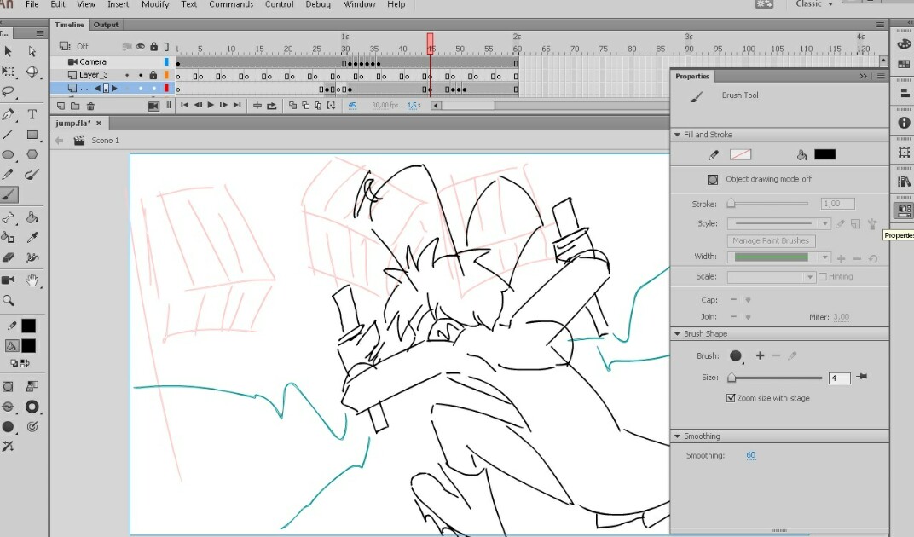Viewport: 914px width, 537px height.
Task: Add a custom brush shape plus button
Action: (761, 355)
